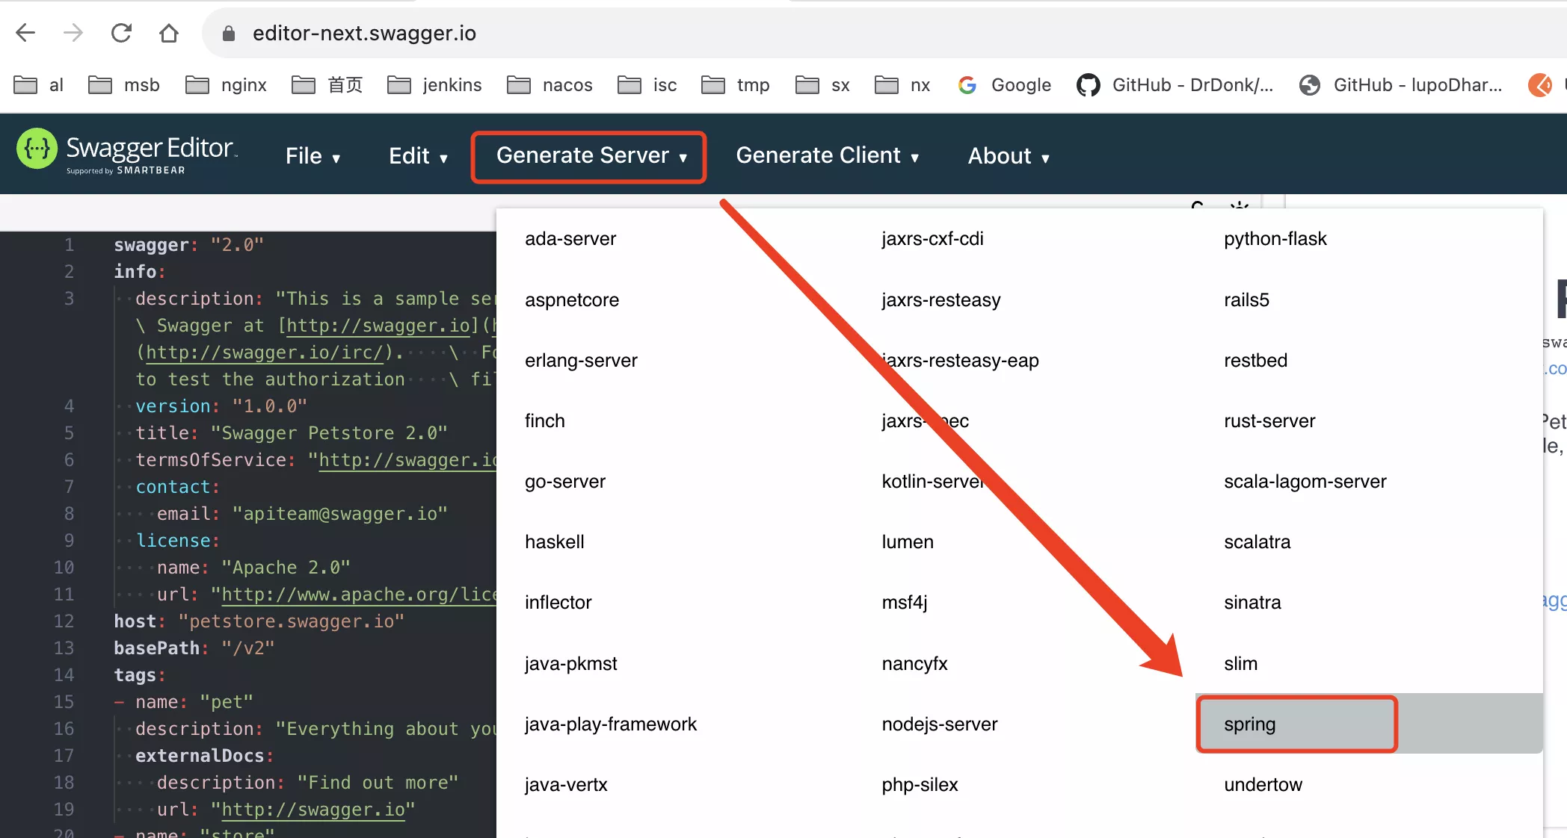Choose msf4j server generator
The height and width of the screenshot is (838, 1567).
pos(905,603)
